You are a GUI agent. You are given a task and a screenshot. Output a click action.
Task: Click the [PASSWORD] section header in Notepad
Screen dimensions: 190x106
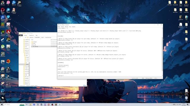(x=61, y=62)
